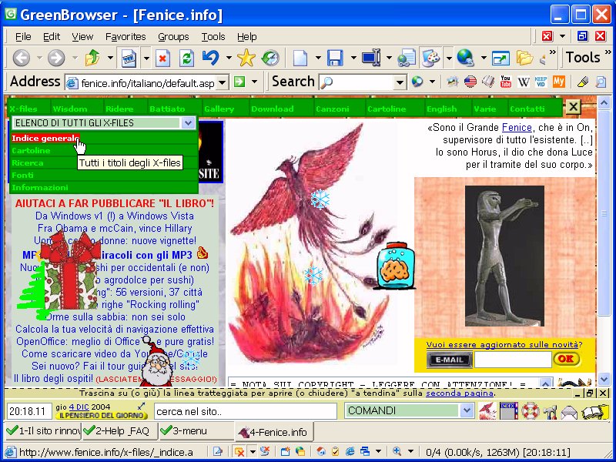Click the lifebuoy help icon on page
The height and width of the screenshot is (462, 616).
tap(530, 411)
